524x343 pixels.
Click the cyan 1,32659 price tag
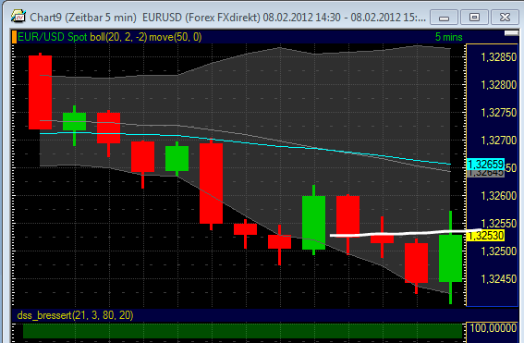pos(485,165)
